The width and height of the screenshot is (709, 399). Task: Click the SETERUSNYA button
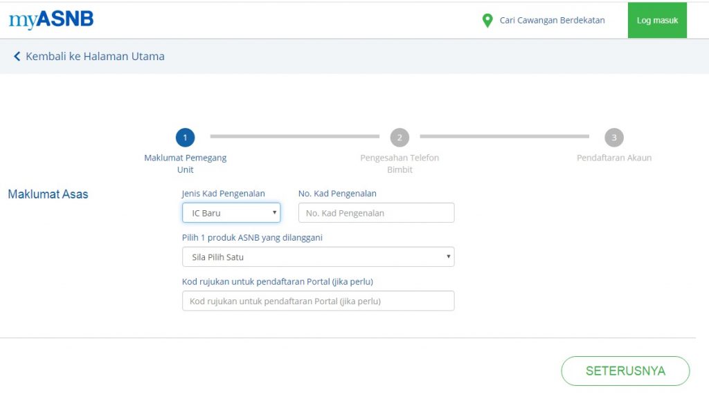pyautogui.click(x=625, y=371)
